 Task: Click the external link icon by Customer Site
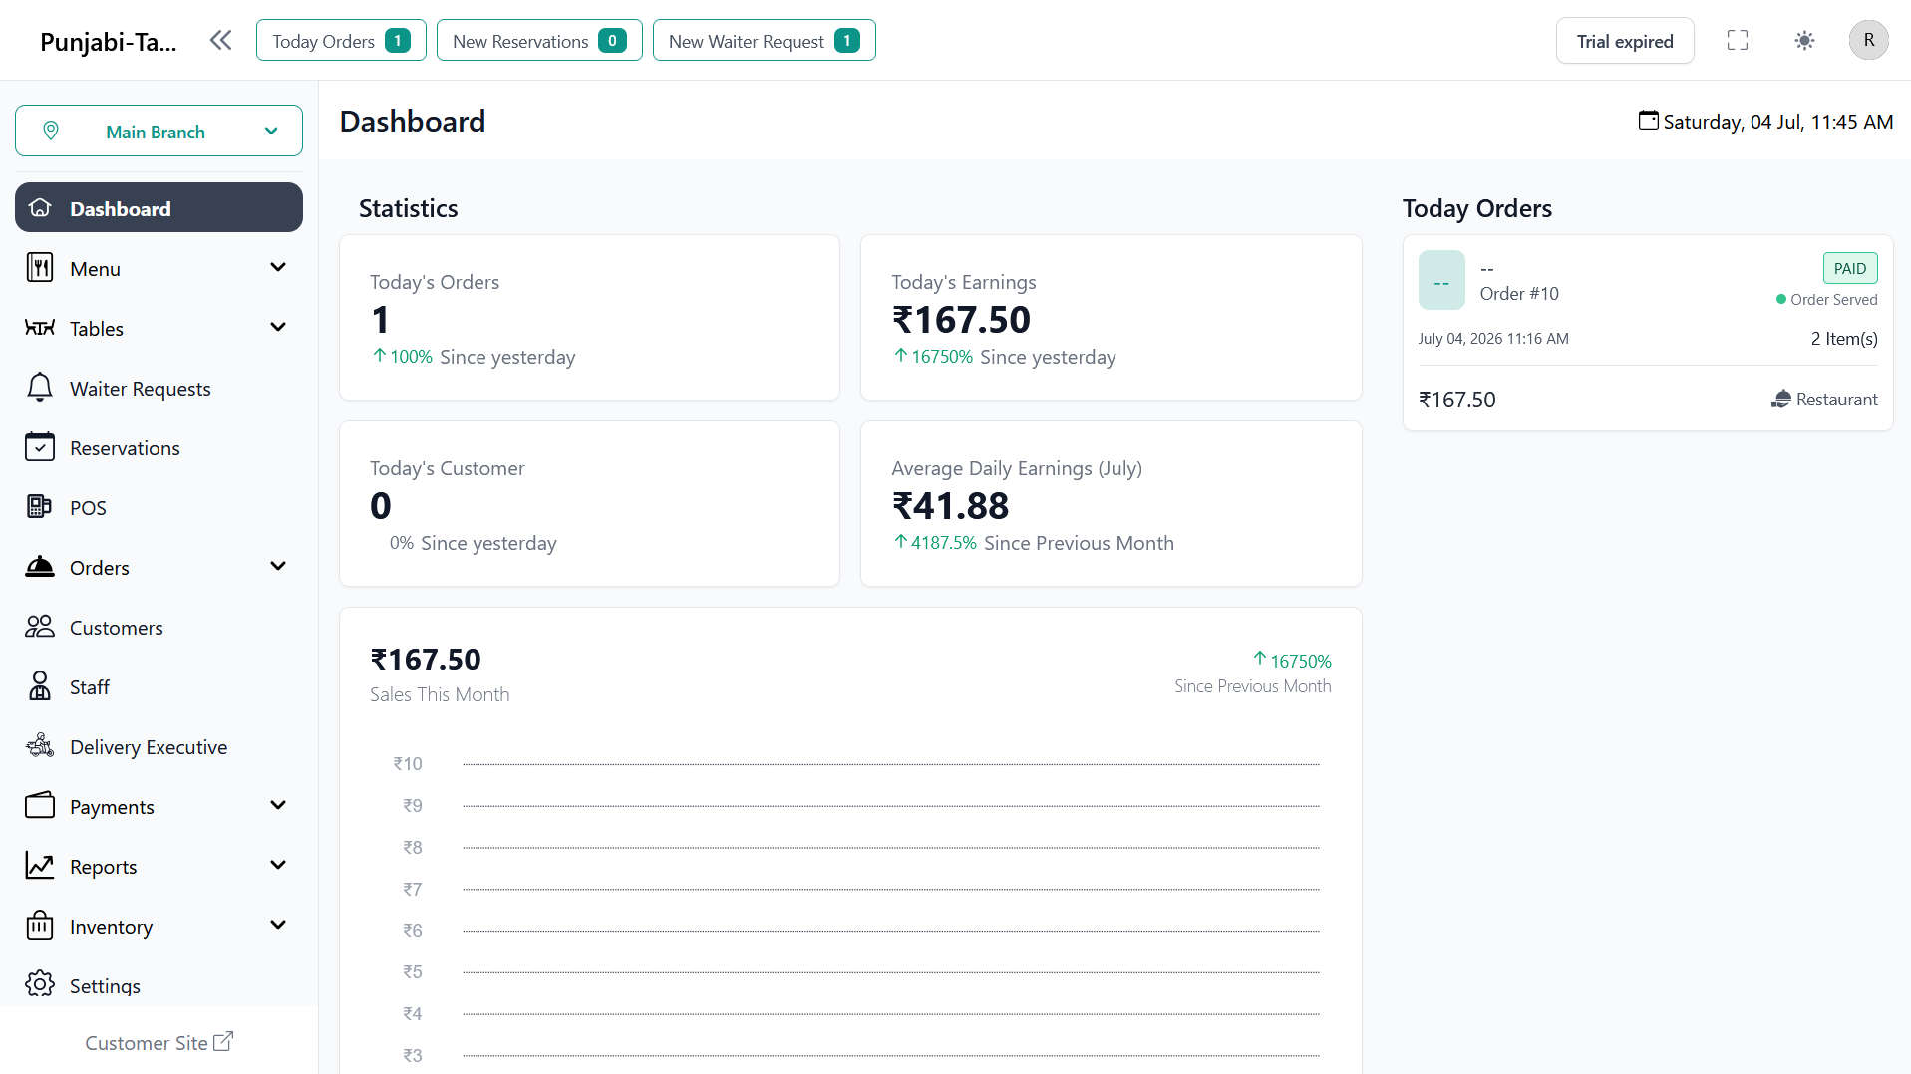pos(224,1041)
